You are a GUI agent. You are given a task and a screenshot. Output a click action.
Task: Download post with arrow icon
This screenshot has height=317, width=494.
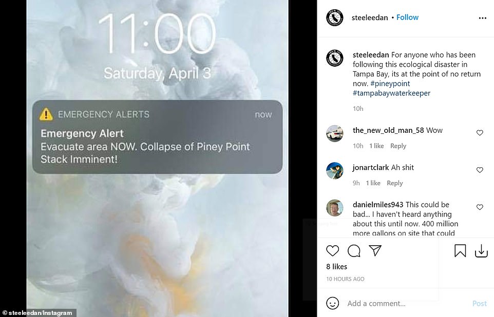point(481,251)
